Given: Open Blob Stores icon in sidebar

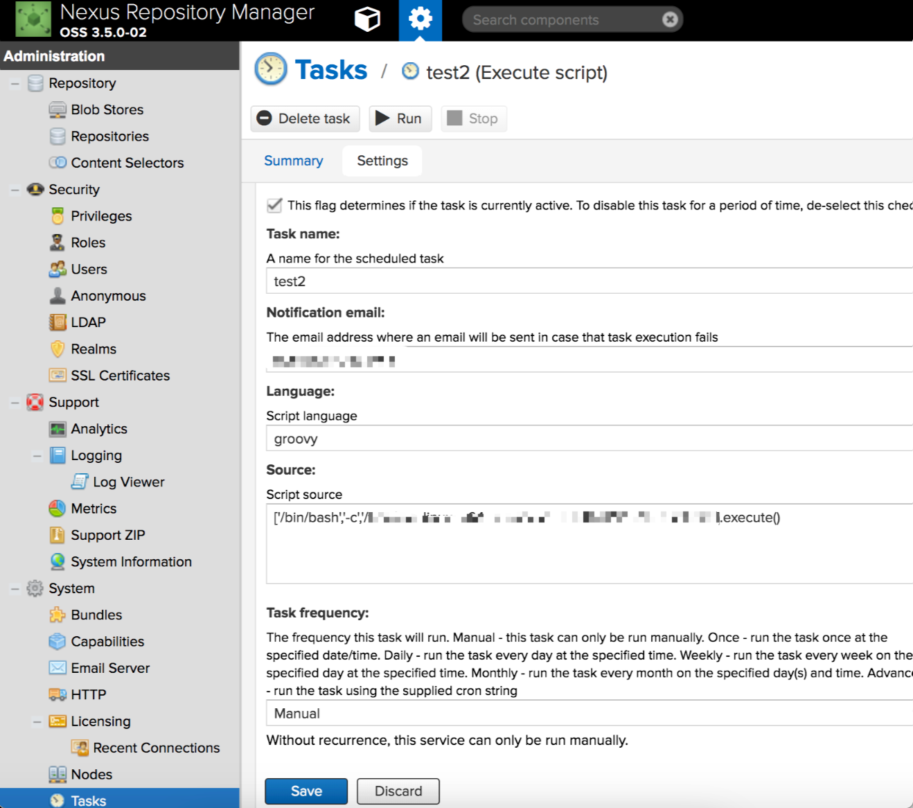Looking at the screenshot, I should pyautogui.click(x=57, y=109).
